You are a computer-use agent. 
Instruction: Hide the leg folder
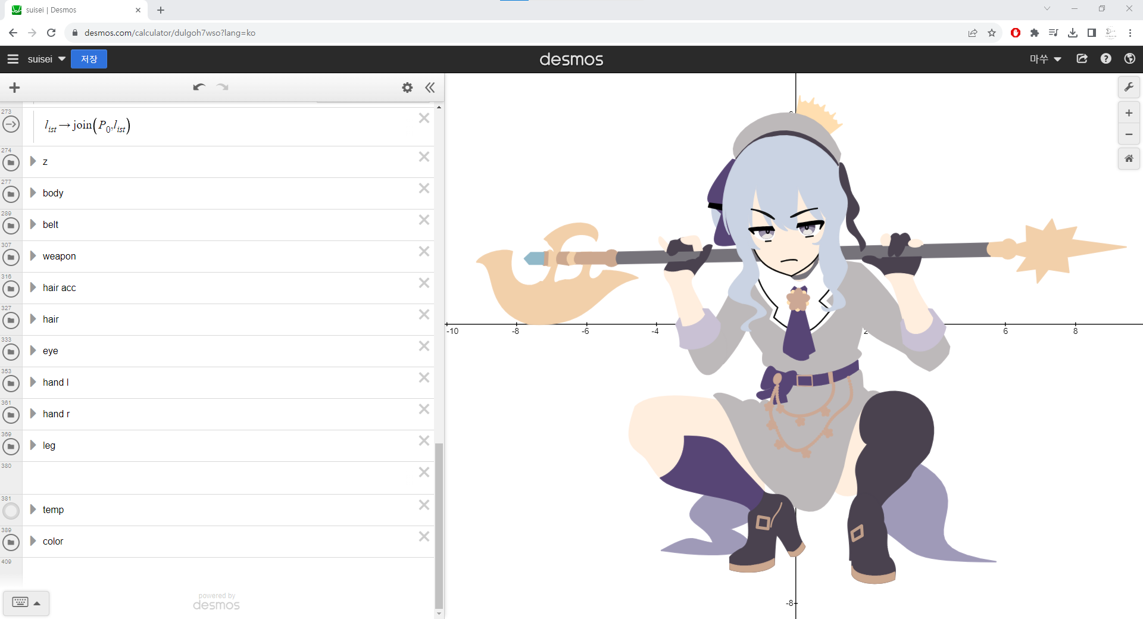point(11,446)
